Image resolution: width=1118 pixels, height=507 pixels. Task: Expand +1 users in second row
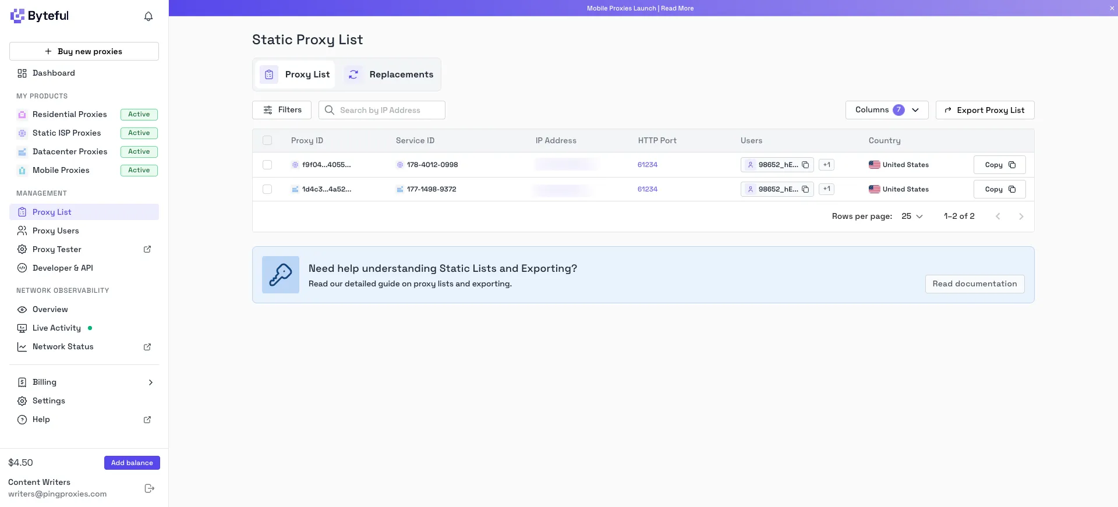pos(826,189)
